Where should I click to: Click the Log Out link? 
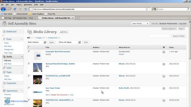click(x=182, y=23)
